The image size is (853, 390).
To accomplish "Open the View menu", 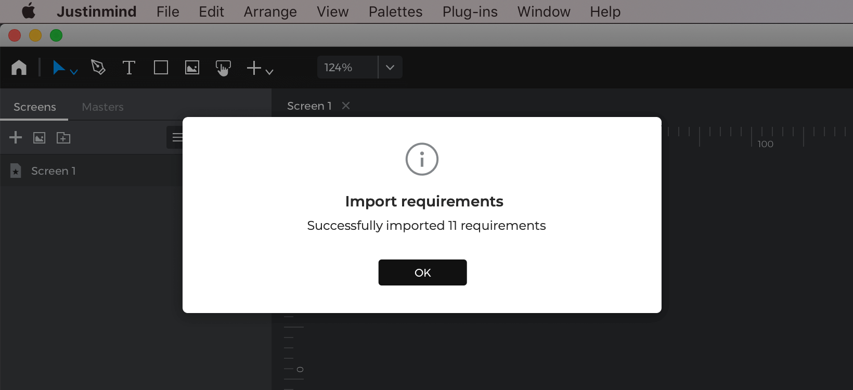I will [333, 11].
